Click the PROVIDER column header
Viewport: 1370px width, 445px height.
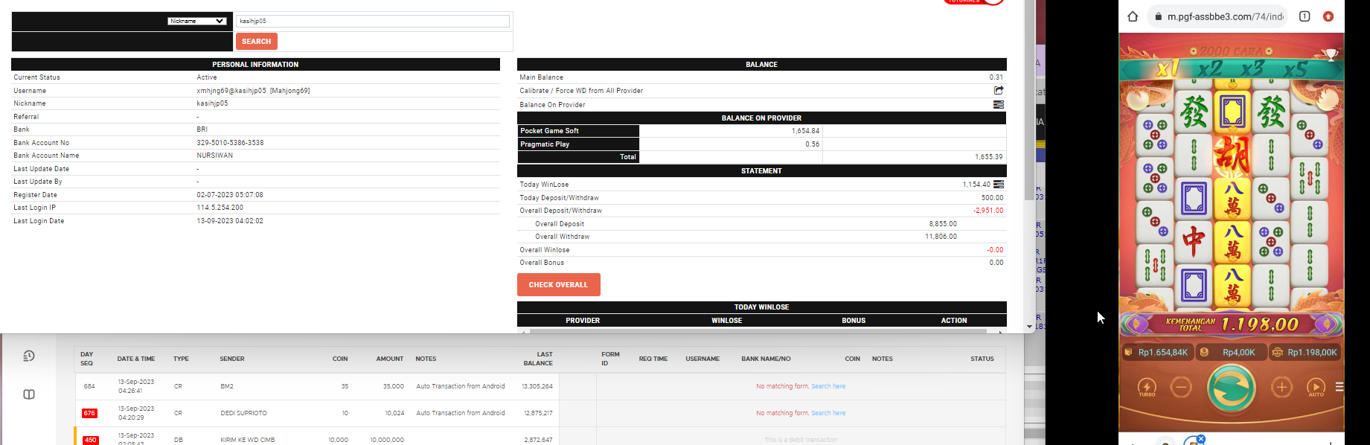(583, 321)
